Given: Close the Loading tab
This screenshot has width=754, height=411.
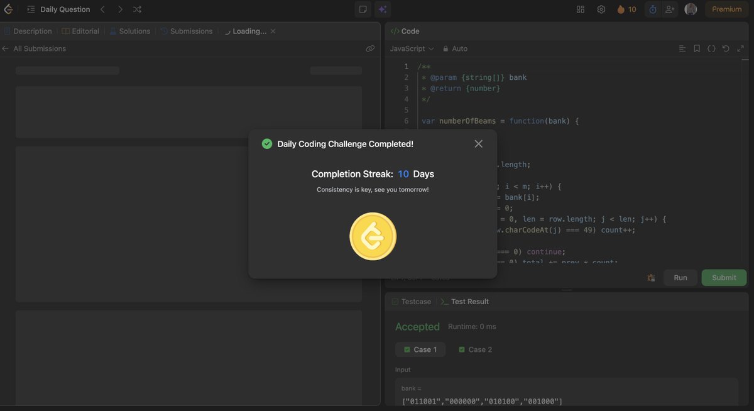Looking at the screenshot, I should (x=273, y=31).
